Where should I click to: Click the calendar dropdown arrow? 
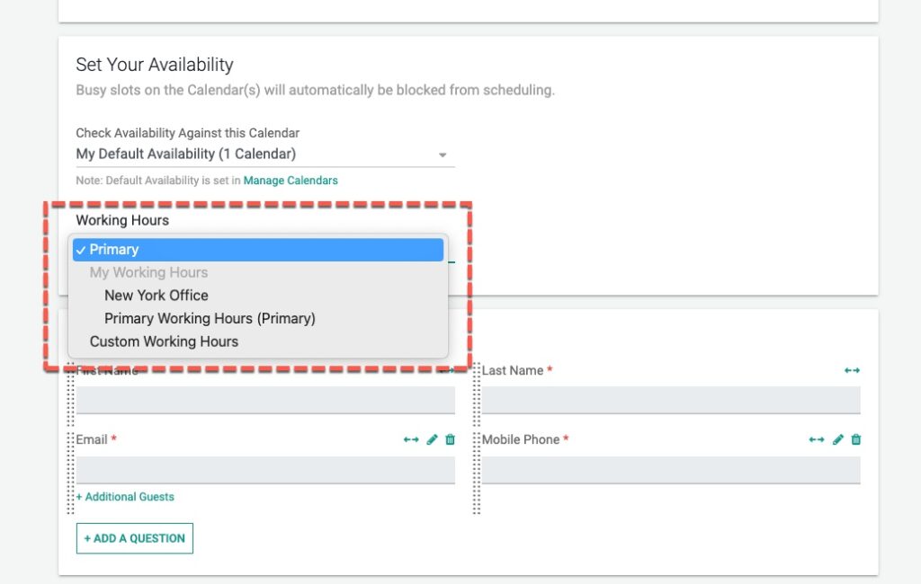[443, 155]
